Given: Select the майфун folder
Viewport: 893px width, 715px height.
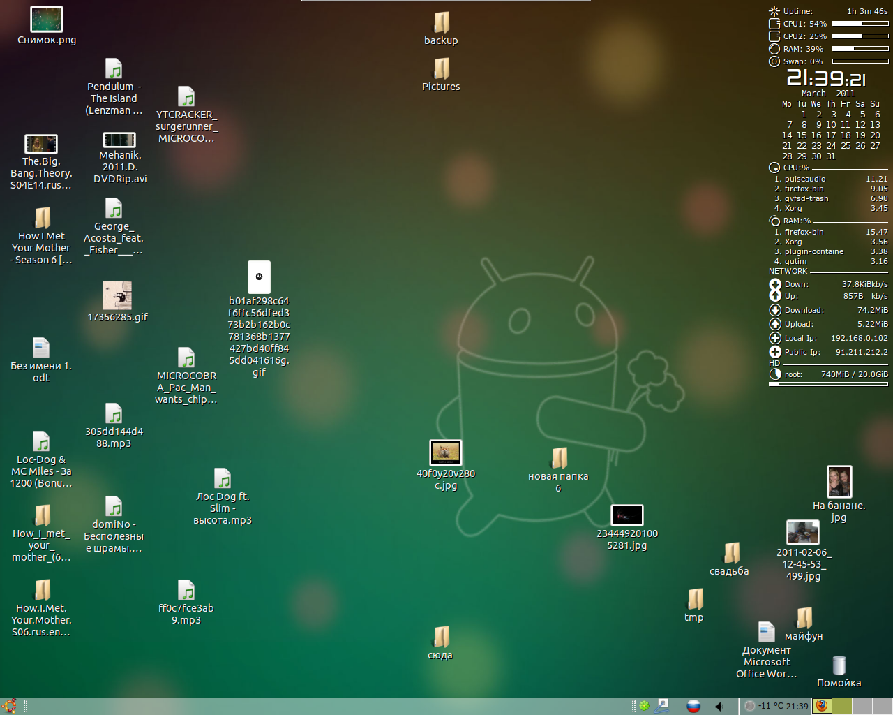Looking at the screenshot, I should [804, 624].
